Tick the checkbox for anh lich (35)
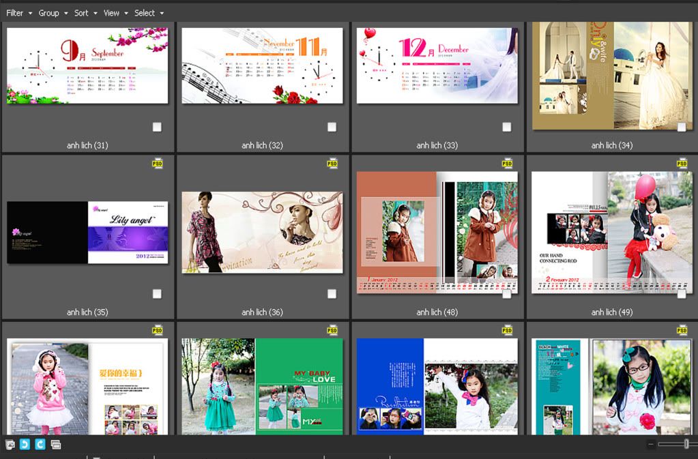This screenshot has height=459, width=698. coord(157,294)
